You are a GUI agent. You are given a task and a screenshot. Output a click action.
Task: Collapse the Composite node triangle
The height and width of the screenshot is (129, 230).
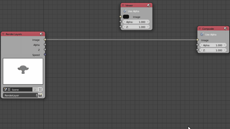[200, 29]
